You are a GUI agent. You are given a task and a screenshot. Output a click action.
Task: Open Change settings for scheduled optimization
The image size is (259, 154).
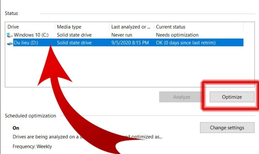click(227, 128)
